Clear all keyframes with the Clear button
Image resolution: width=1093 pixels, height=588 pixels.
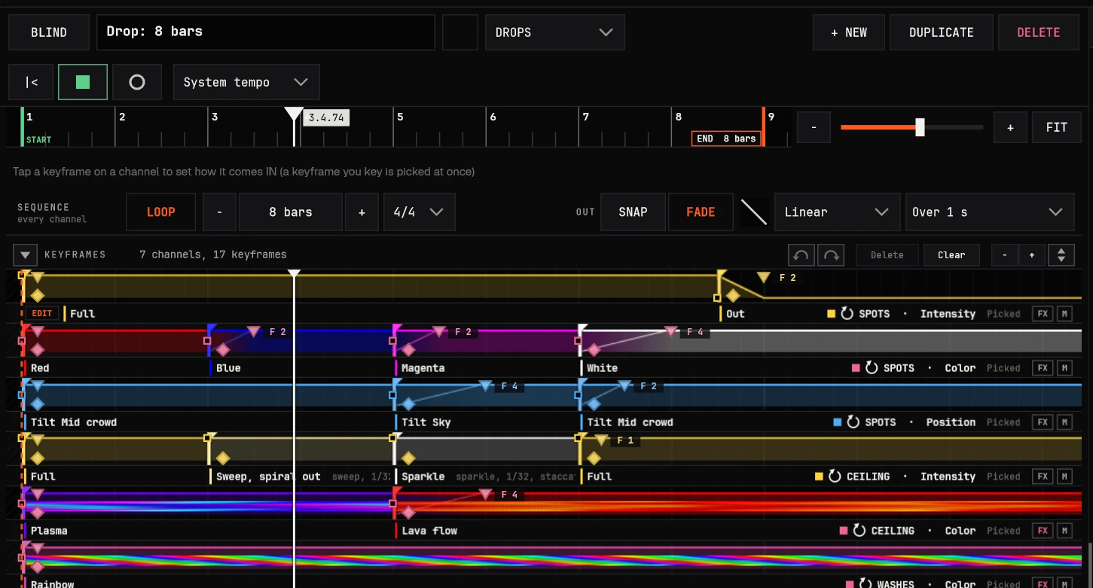click(951, 254)
